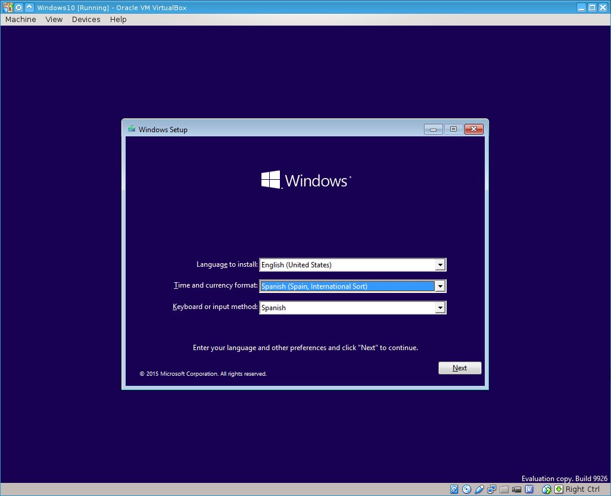
Task: Click the sticky window button in title bar
Action: 18,7
